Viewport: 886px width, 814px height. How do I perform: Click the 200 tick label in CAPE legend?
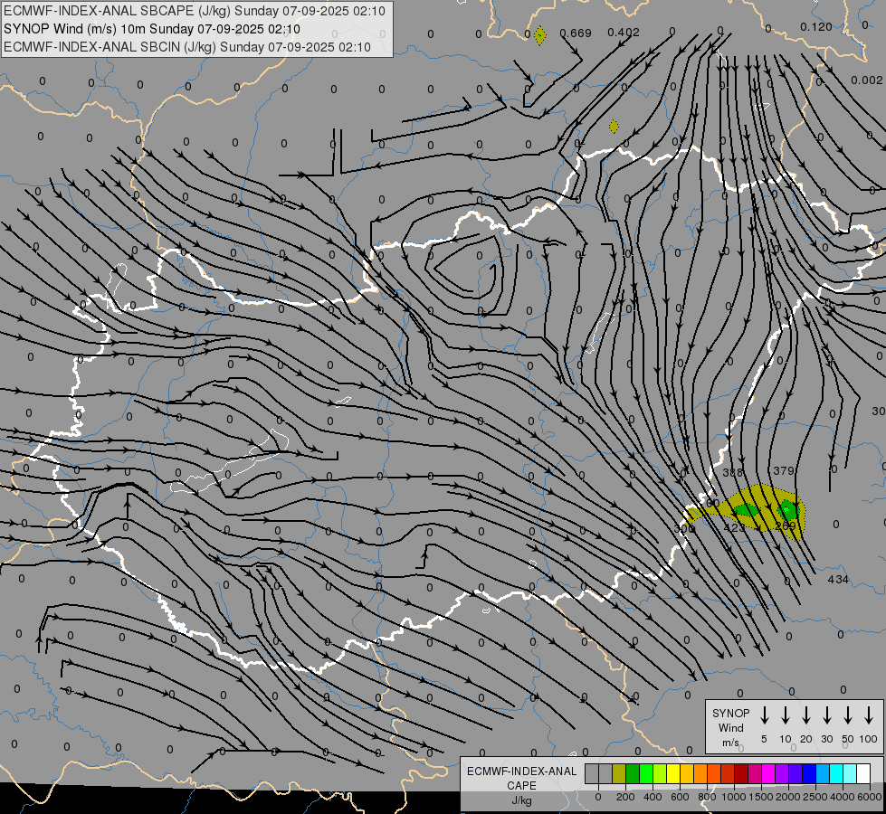pos(625,797)
